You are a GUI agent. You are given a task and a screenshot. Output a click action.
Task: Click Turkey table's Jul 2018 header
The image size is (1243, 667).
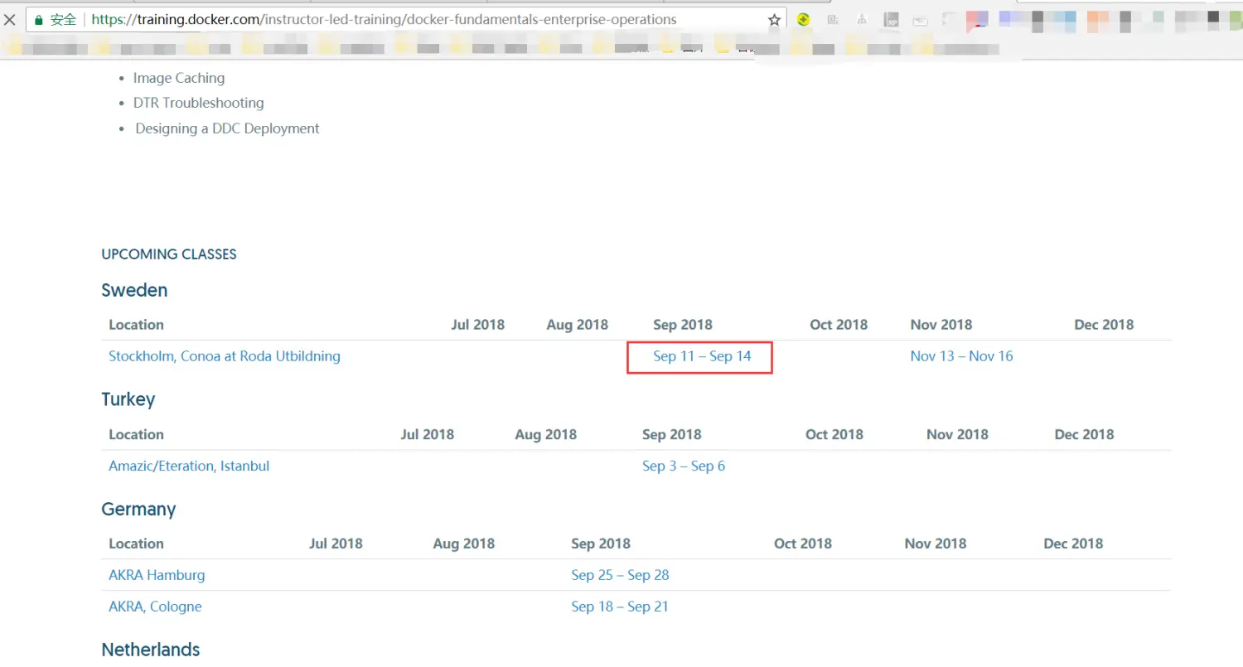[428, 434]
